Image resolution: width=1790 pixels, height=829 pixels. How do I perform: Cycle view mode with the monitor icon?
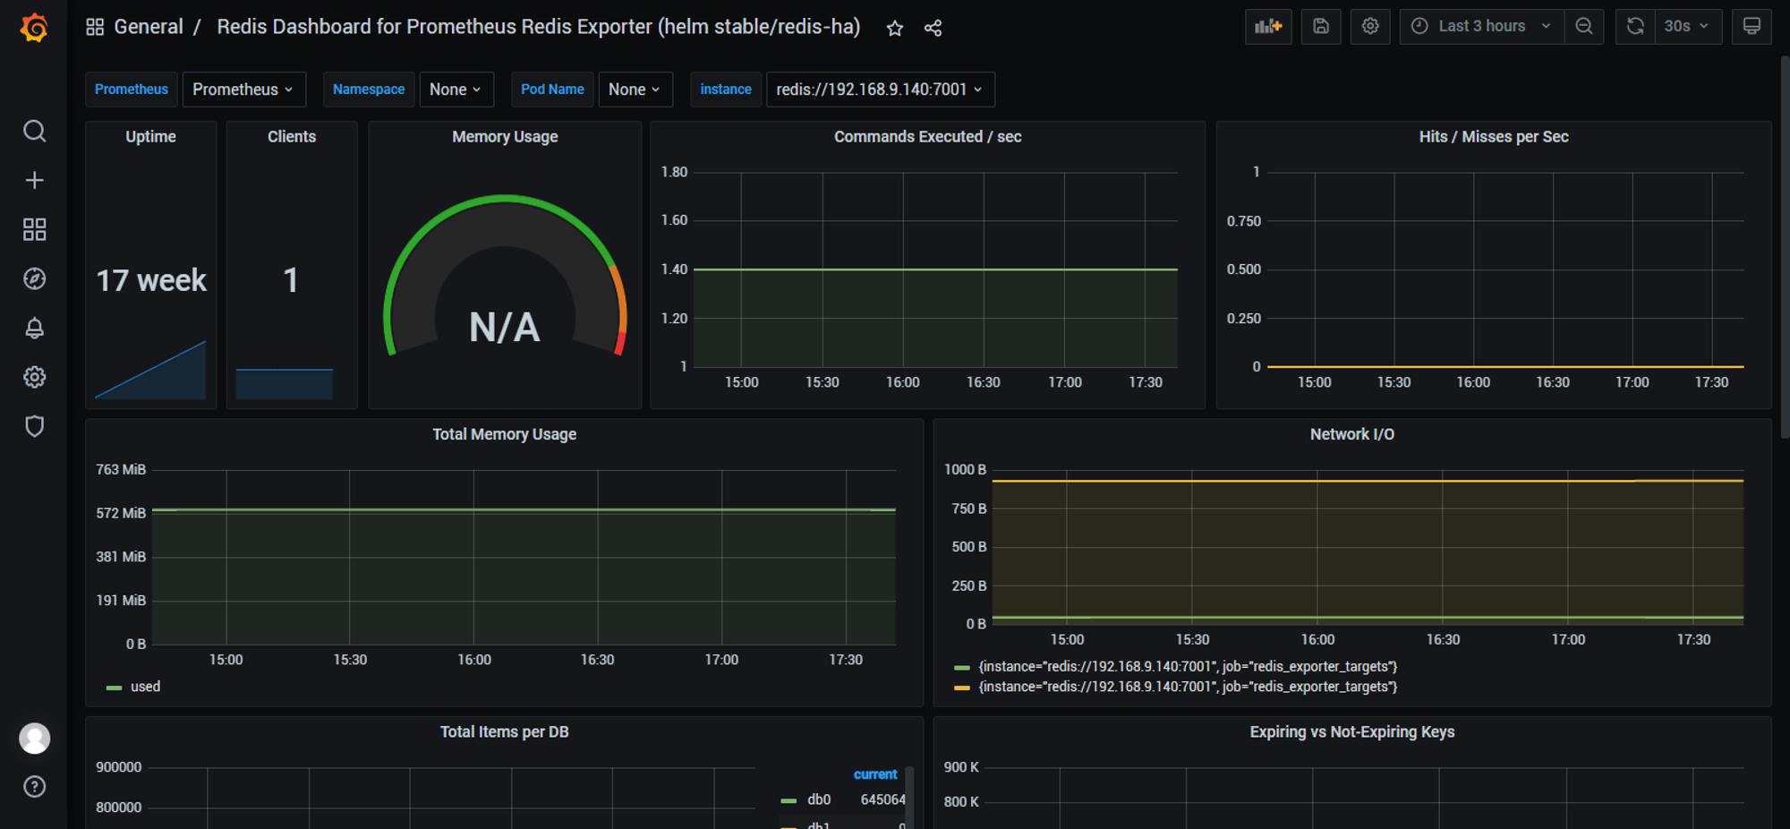click(1752, 27)
